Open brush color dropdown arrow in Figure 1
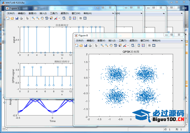 coord(59,18)
